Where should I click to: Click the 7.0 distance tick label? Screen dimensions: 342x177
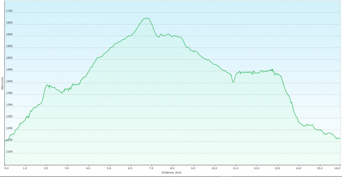pyautogui.click(x=151, y=168)
